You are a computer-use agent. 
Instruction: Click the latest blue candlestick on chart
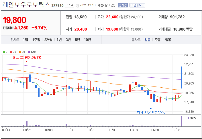182,84
